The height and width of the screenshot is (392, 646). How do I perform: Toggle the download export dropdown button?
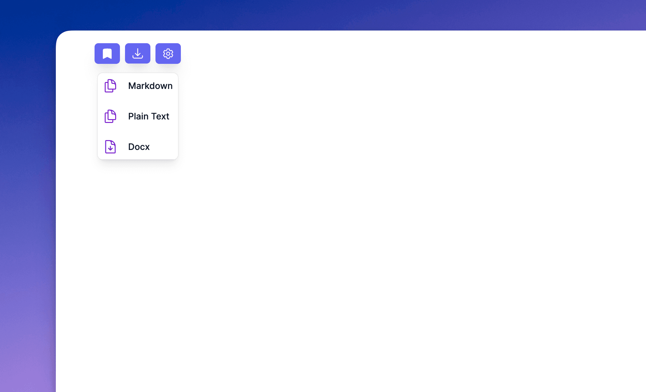138,53
